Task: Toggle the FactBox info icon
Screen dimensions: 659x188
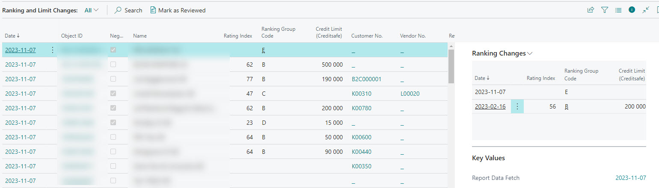Action: pyautogui.click(x=632, y=10)
